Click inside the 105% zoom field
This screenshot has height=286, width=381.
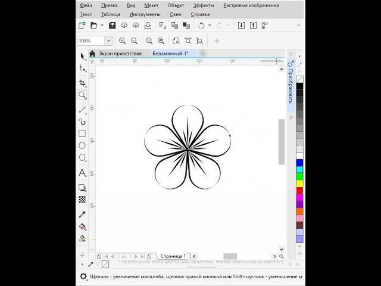coord(91,41)
